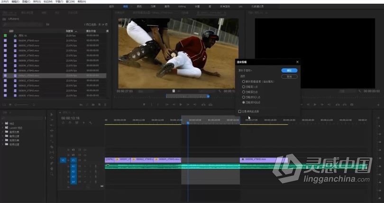The width and height of the screenshot is (384, 203).
Task: Mute the A1 audio track
Action: pos(85,166)
